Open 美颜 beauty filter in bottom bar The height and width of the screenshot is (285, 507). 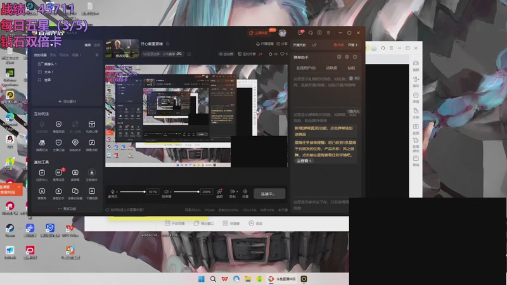(219, 193)
